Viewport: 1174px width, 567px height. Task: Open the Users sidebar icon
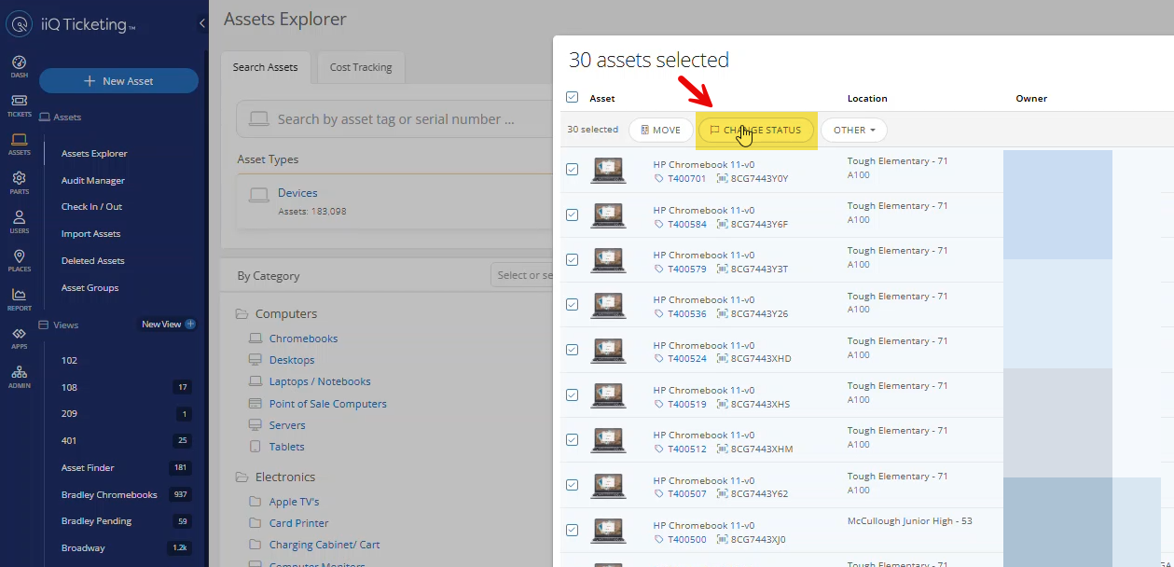pos(19,221)
